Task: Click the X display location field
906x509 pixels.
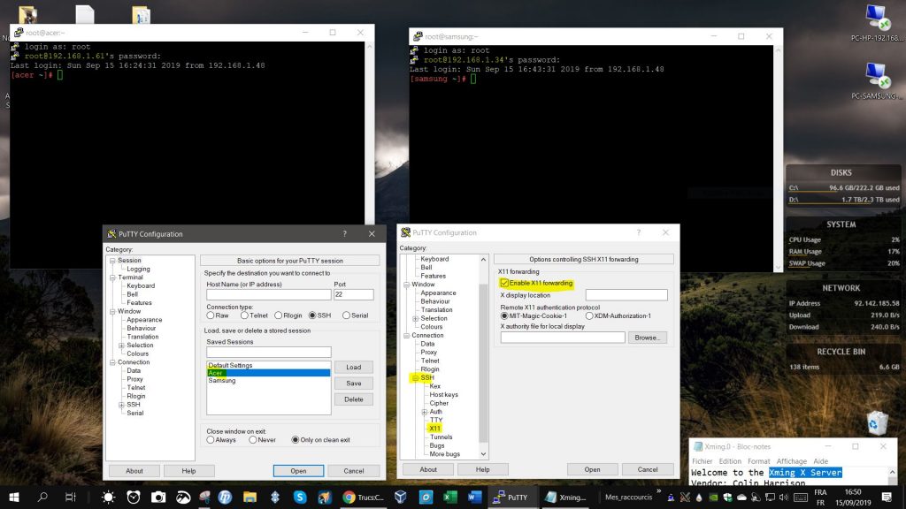Action: (x=626, y=295)
